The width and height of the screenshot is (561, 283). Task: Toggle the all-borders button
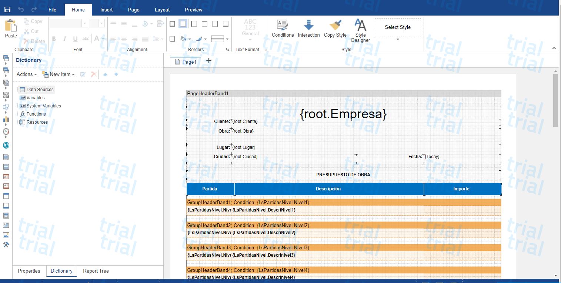pyautogui.click(x=172, y=24)
